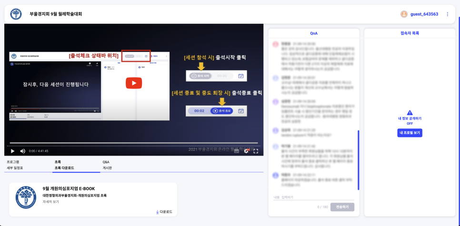
Task: Select the QnA panel header
Action: click(x=314, y=33)
